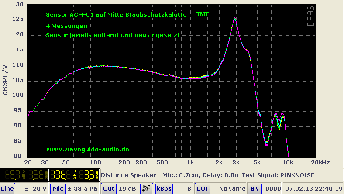344x194 pixels.
Task: Click the Test Signal: PINKNOISE status panel
Action: [278, 175]
